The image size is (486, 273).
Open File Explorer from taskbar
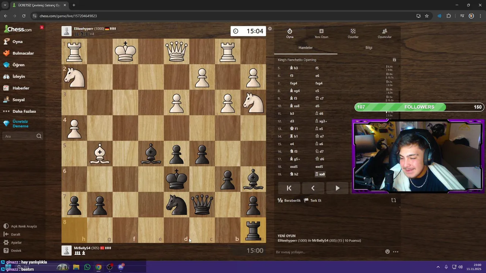pyautogui.click(x=76, y=267)
